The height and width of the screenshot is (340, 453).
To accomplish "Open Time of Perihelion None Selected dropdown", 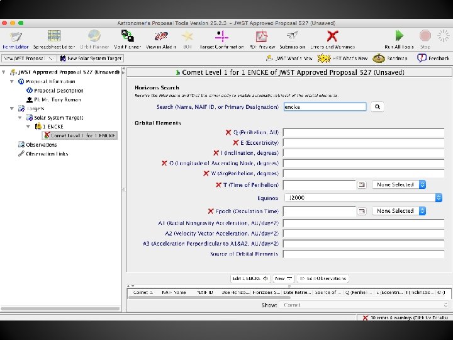I will pos(399,184).
